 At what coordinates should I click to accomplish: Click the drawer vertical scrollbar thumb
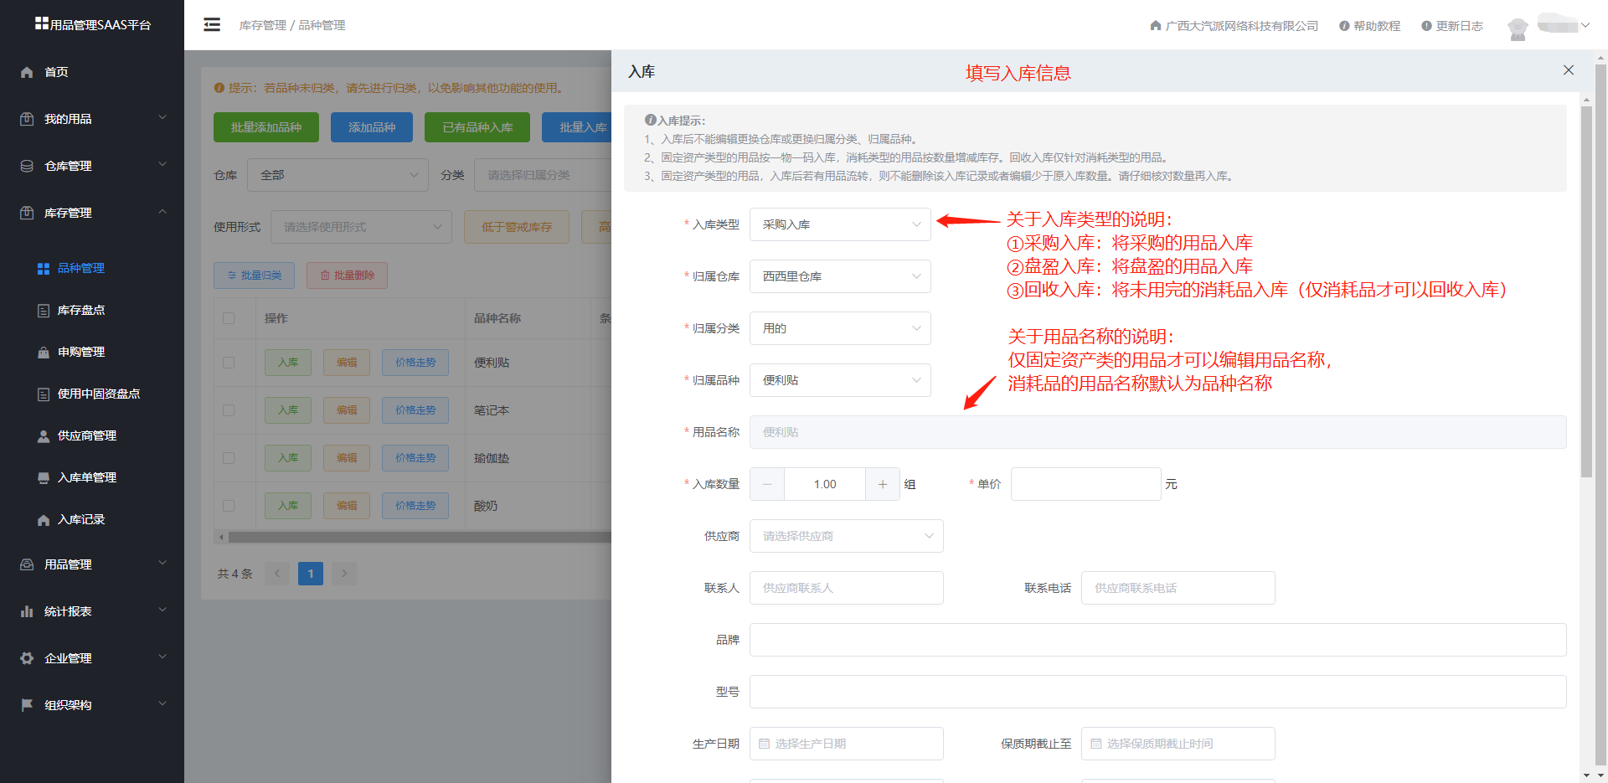coord(1586,291)
